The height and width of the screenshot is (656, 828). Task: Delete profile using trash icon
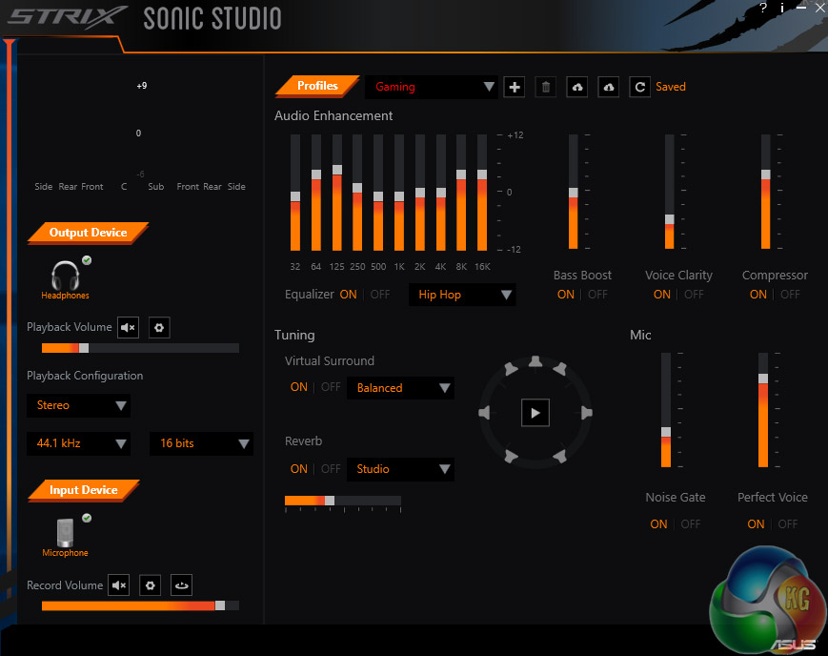point(545,87)
